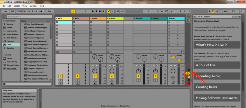
Task: Arm the Arrangement Record button
Action: 100,11
